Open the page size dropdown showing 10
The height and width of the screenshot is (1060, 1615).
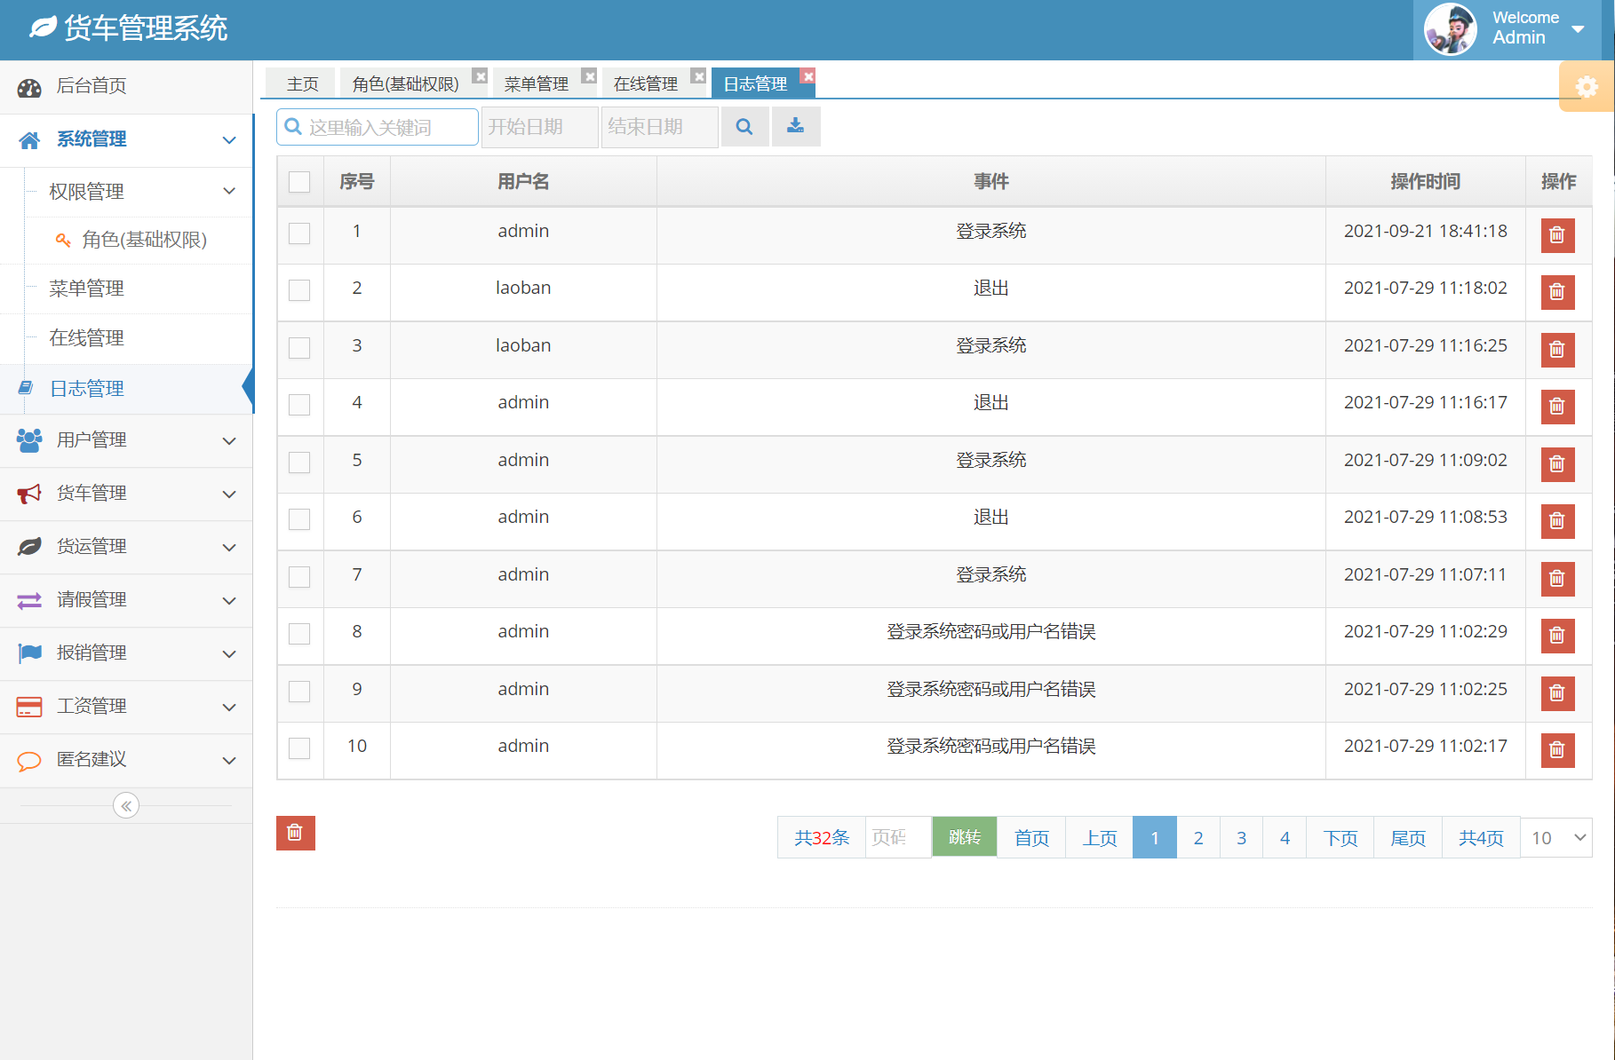[x=1556, y=837]
